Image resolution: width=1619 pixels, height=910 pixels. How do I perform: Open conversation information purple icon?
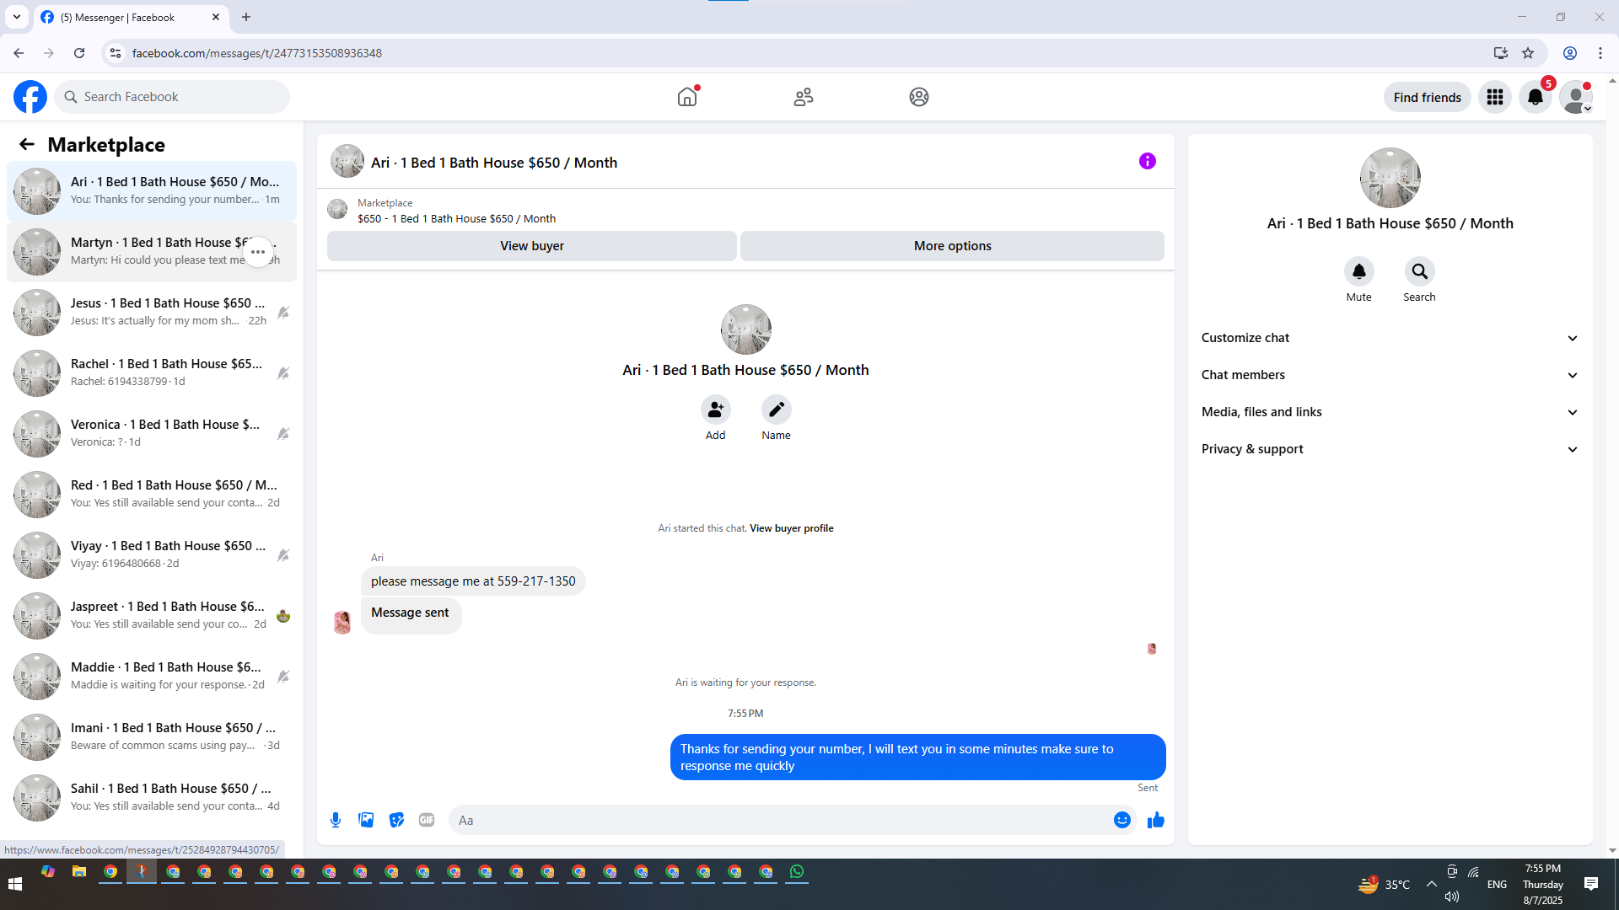tap(1148, 161)
